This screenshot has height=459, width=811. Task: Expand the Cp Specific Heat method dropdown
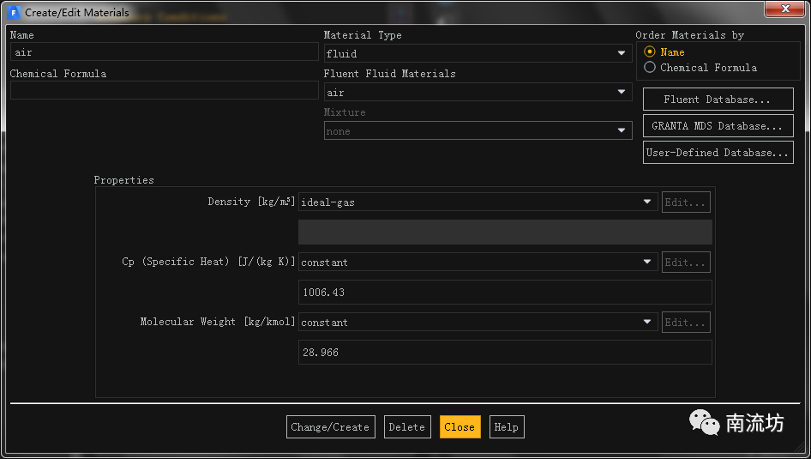pos(478,262)
